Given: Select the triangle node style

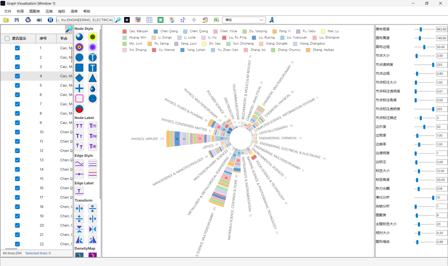Looking at the screenshot, I should [92, 78].
